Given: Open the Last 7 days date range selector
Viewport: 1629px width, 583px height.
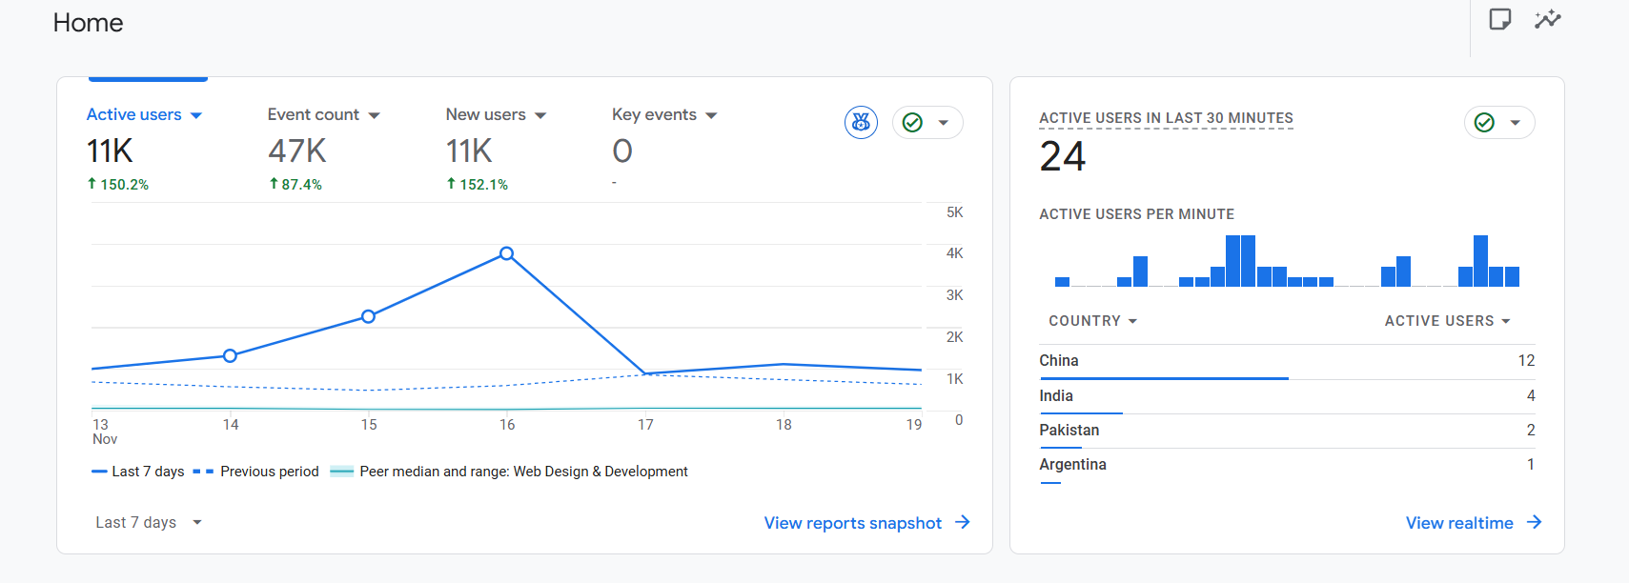Looking at the screenshot, I should click(x=149, y=522).
